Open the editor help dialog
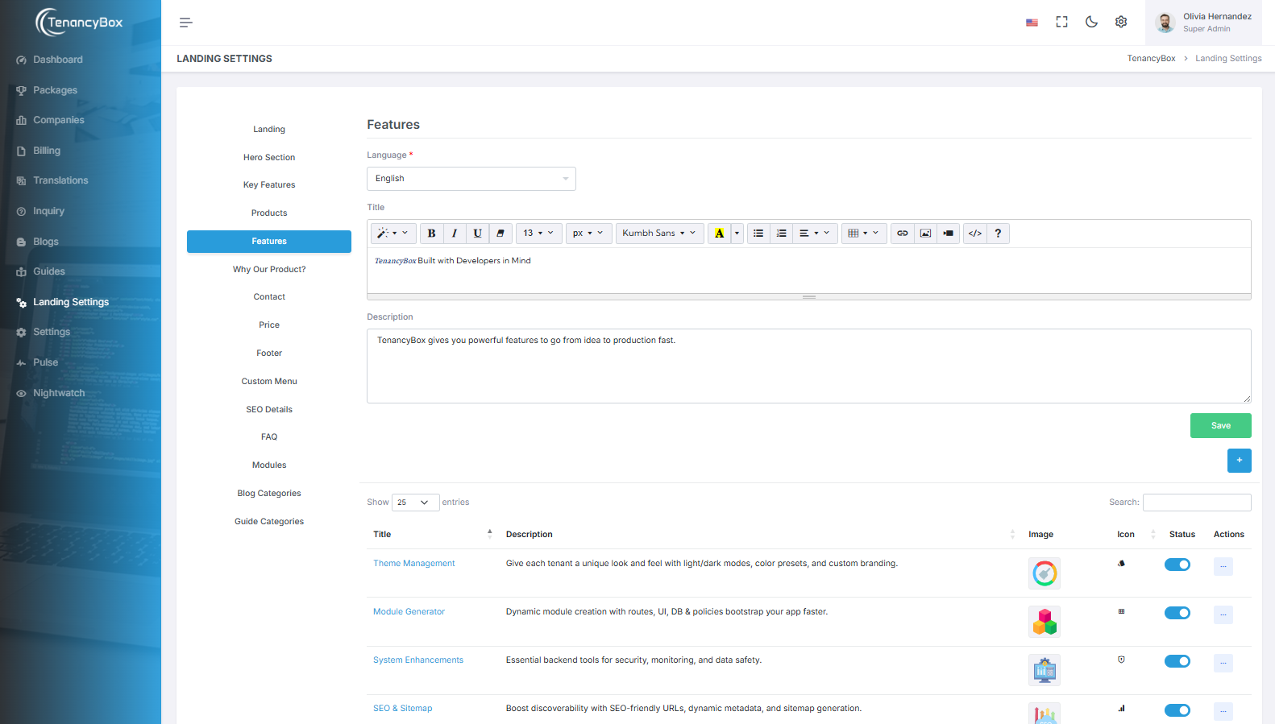This screenshot has height=724, width=1275. pyautogui.click(x=998, y=234)
